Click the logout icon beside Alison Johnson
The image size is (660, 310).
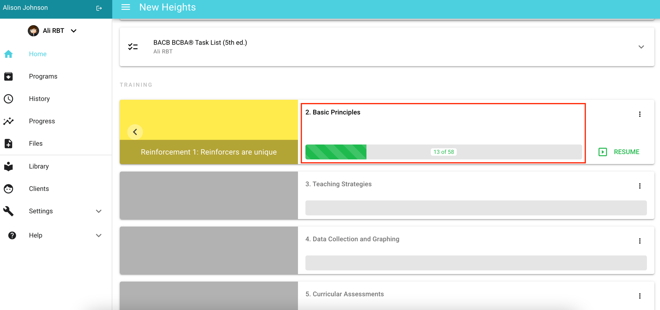pyautogui.click(x=99, y=8)
